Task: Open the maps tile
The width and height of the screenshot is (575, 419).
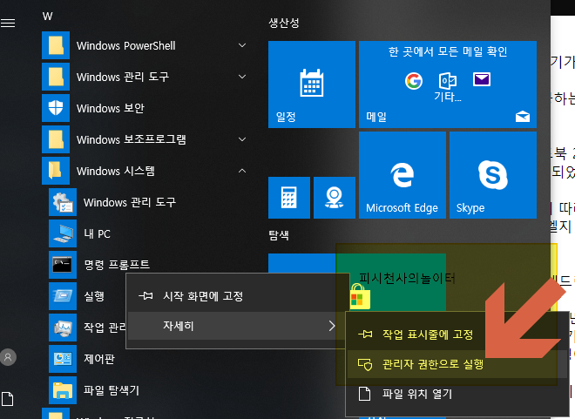Action: pyautogui.click(x=335, y=198)
